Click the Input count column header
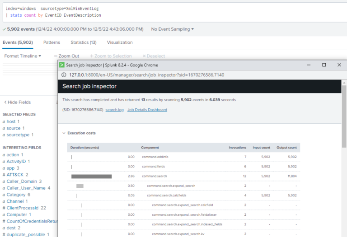The image size is (347, 237). [x=261, y=148]
